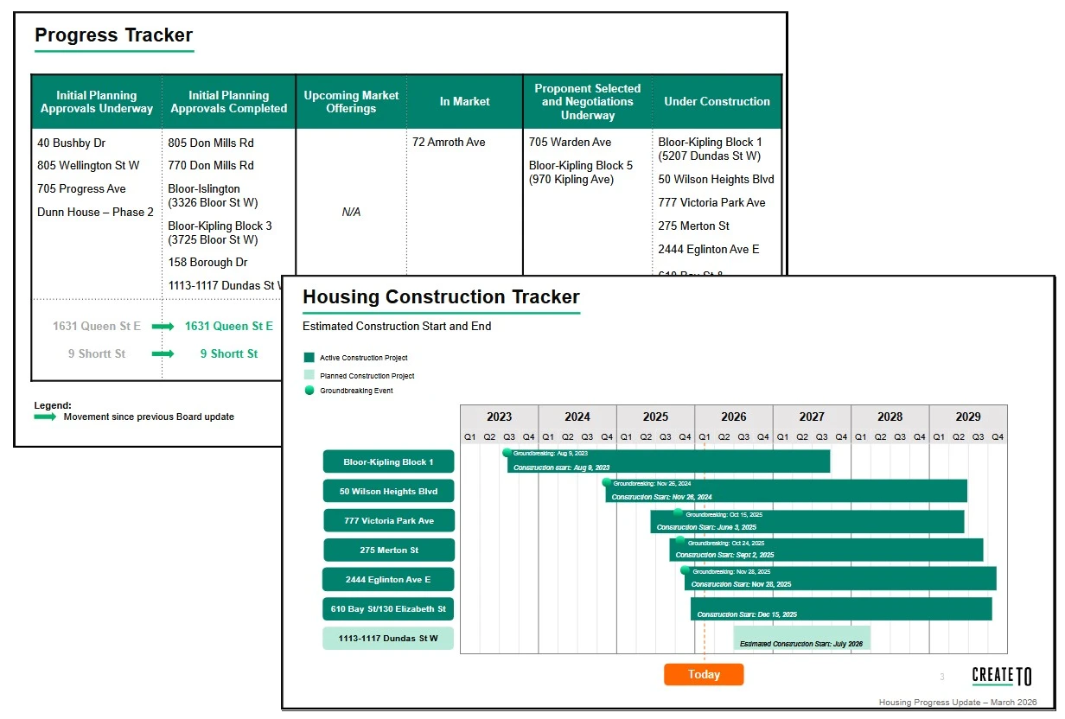Click the Progress Tracker slide title
1065x719 pixels.
(x=113, y=35)
